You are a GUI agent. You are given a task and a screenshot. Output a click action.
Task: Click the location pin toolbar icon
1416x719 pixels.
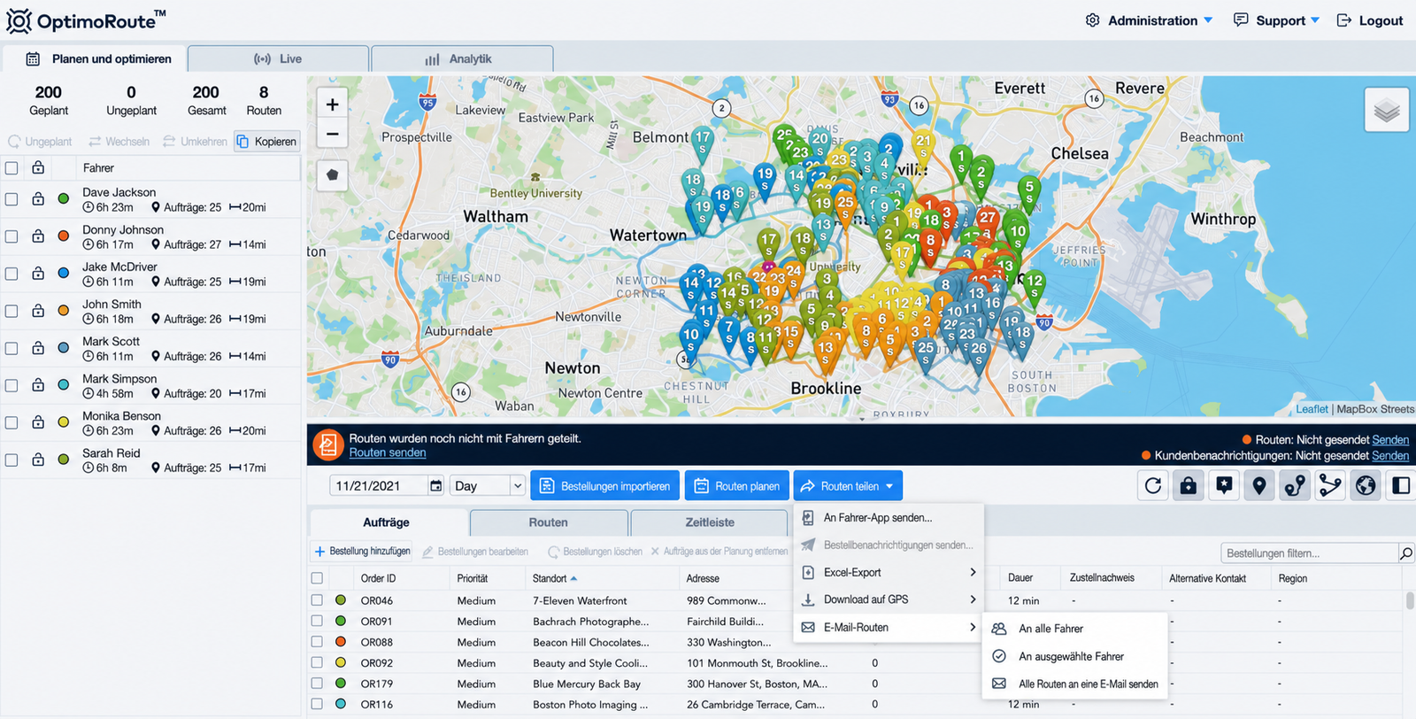pos(1259,485)
